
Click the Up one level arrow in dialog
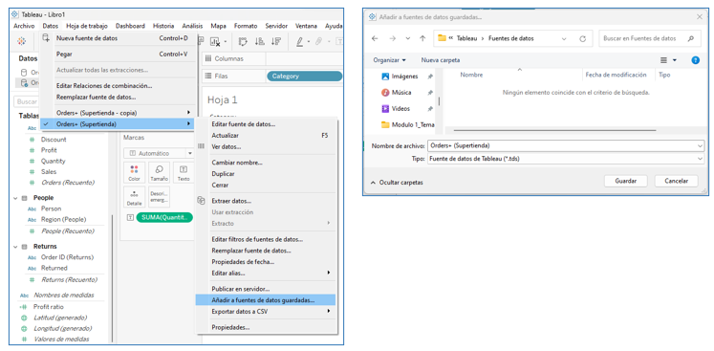(x=422, y=39)
